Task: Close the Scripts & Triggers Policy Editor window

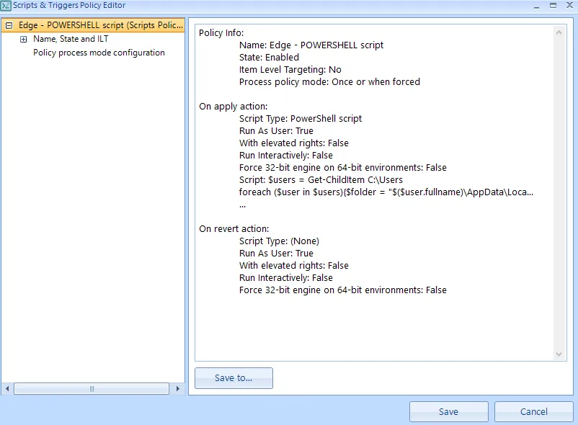Action: 569,6
